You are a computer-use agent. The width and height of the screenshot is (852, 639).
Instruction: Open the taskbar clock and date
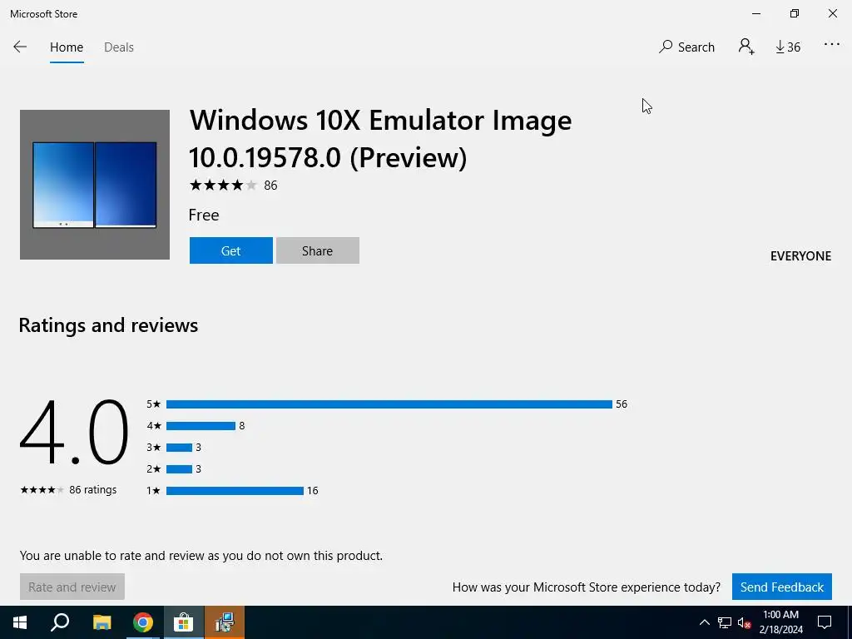[780, 622]
